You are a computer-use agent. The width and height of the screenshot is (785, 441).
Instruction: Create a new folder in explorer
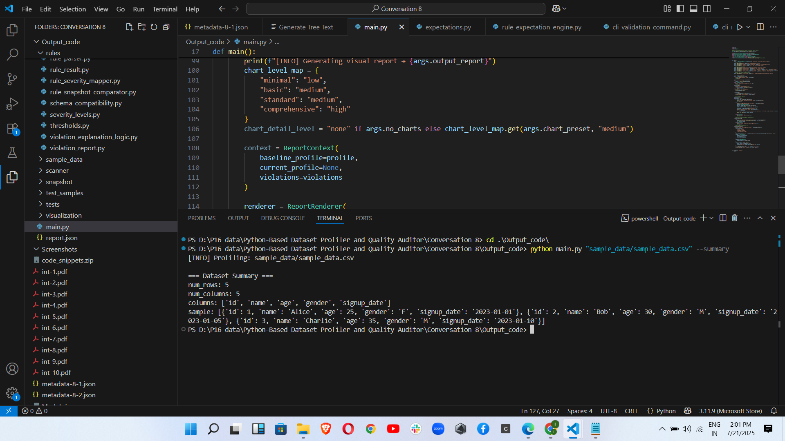141,27
